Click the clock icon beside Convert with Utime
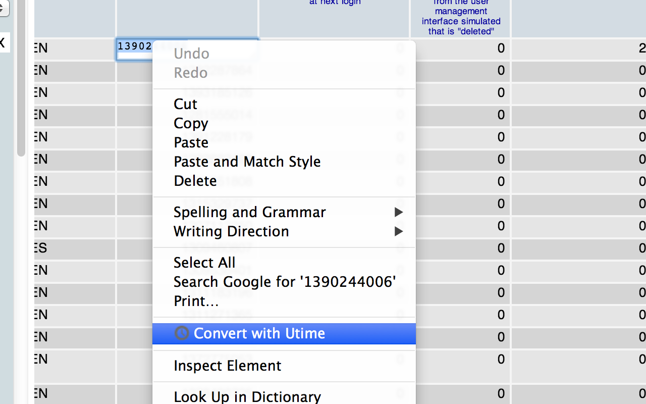Screen dimensions: 646x404 point(181,333)
